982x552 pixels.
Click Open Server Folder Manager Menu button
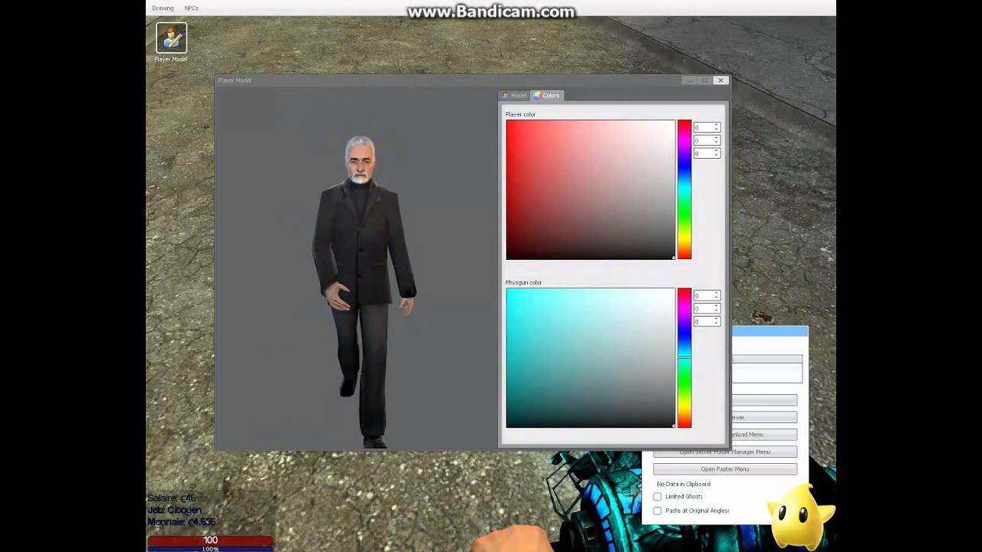[x=725, y=452]
